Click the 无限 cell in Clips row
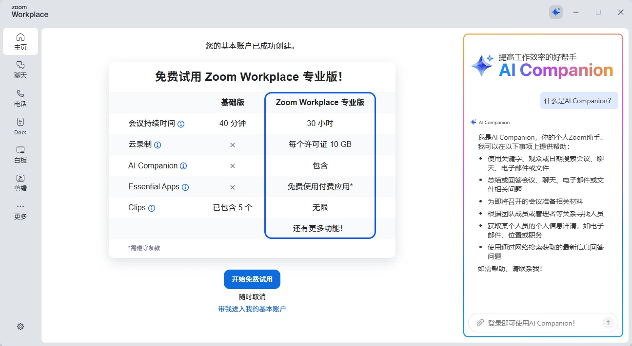 320,207
